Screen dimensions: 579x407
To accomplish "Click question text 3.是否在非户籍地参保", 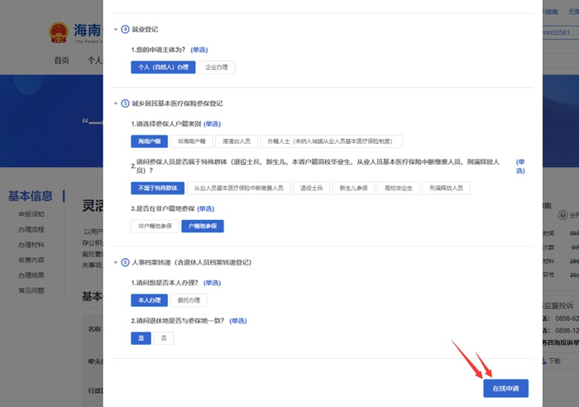I will [163, 208].
